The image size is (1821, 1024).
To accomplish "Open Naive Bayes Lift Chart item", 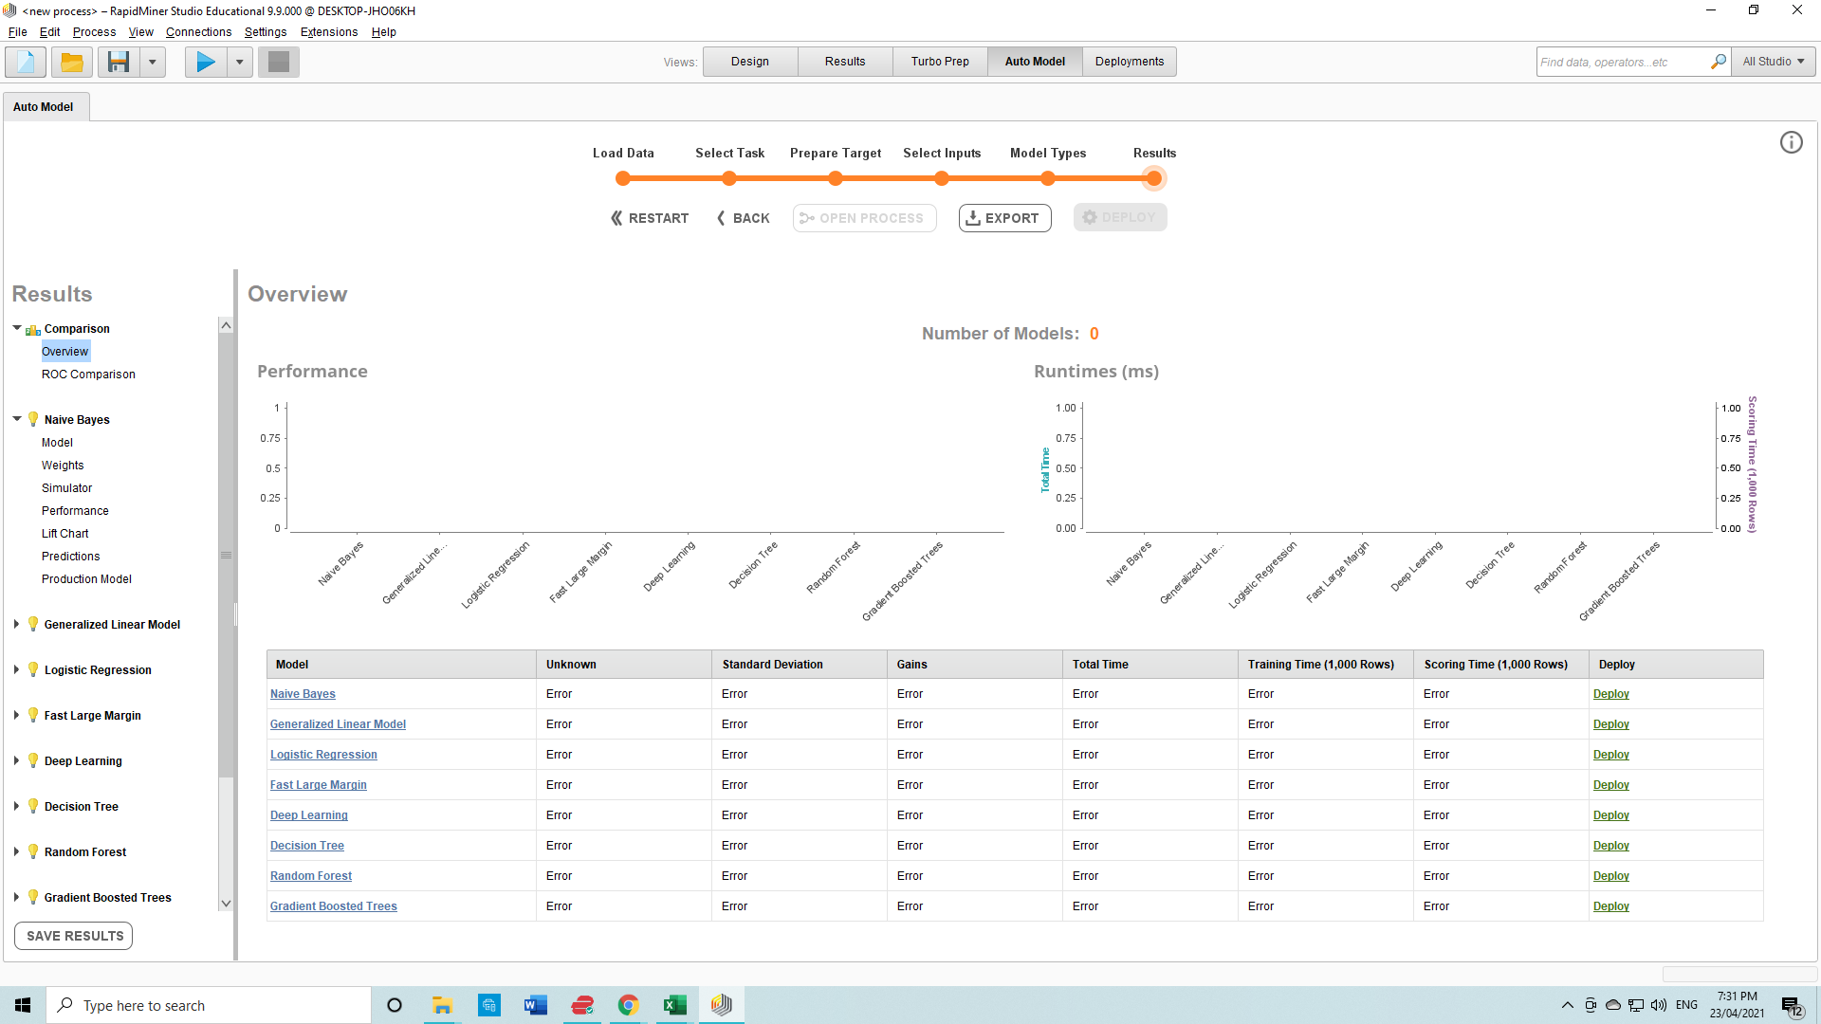I will (64, 534).
